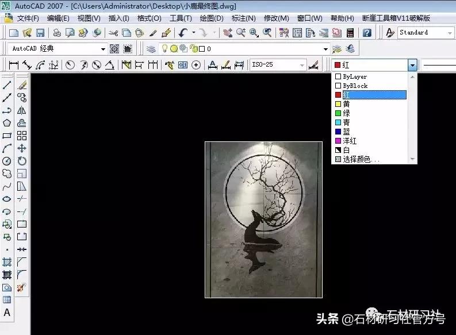
Task: Select the Rectangle draw tool
Action: click(x=7, y=136)
